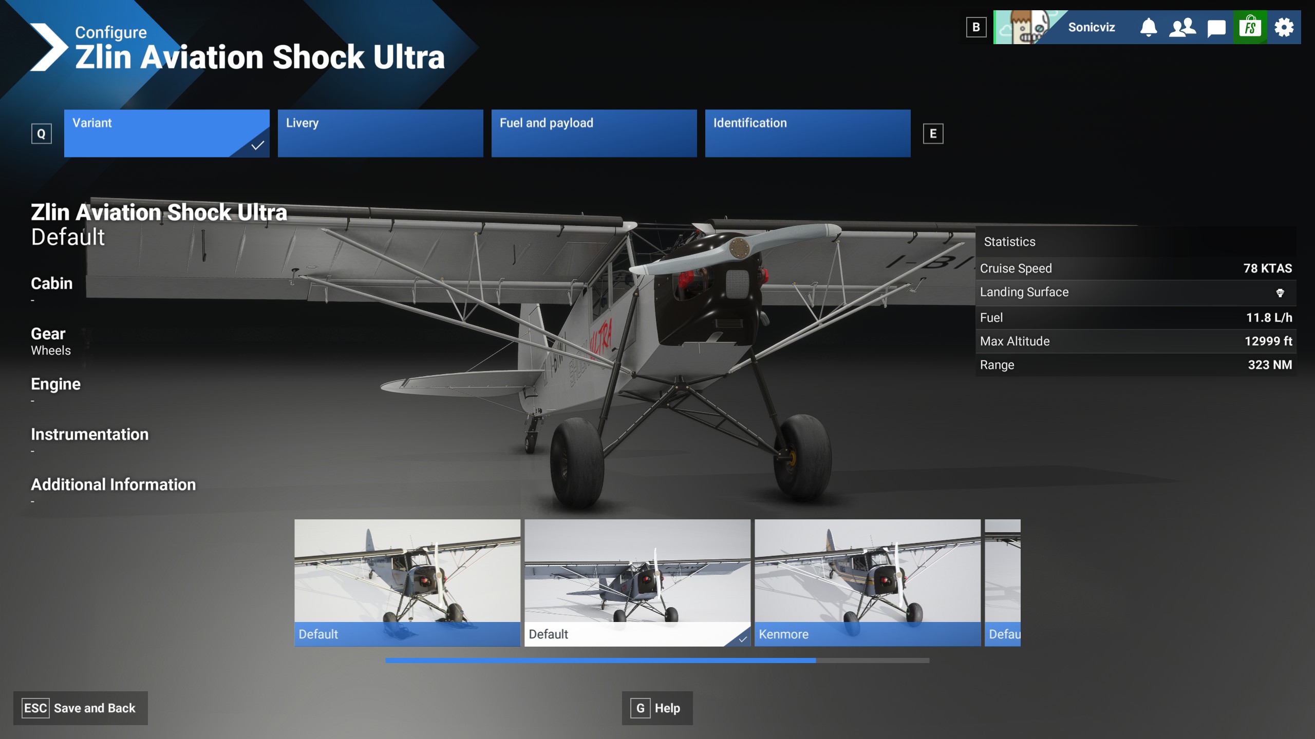Click the Cabin section heading
The image size is (1315, 739).
click(x=52, y=283)
